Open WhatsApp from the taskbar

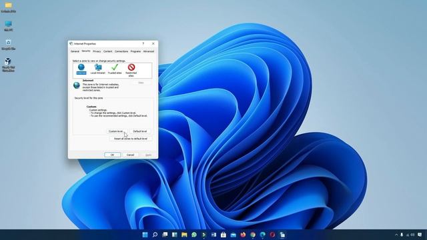point(194,235)
